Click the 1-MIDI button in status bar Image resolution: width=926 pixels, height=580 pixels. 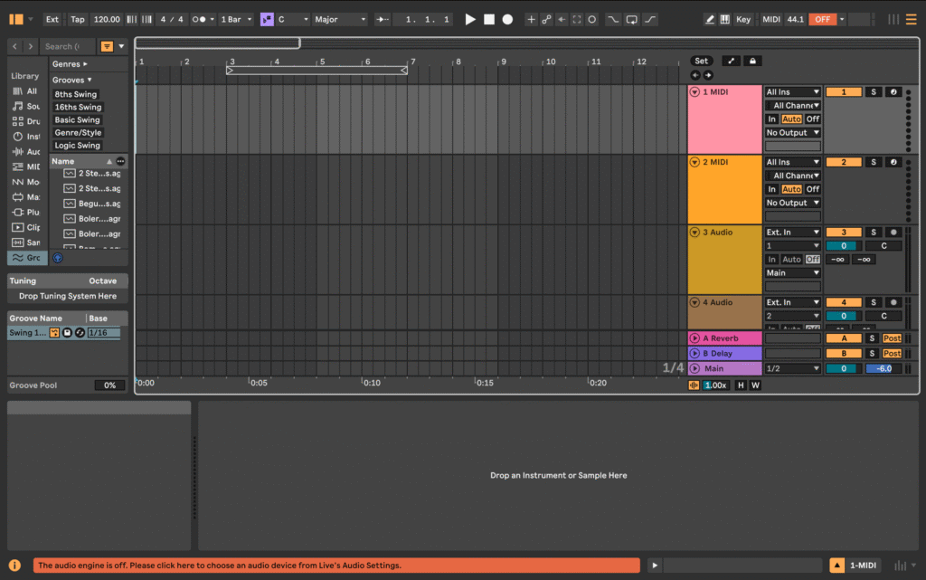(x=862, y=566)
